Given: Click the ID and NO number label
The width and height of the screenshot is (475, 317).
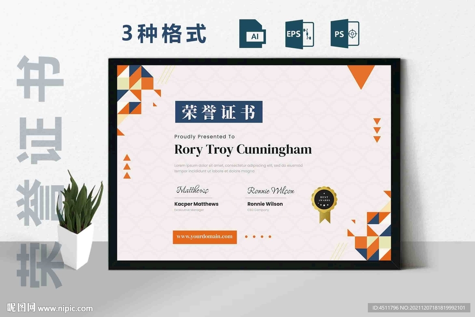Looking at the screenshot, I should coord(419,308).
